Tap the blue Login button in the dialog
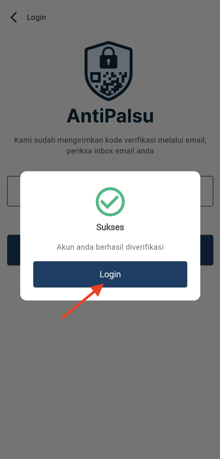 [x=110, y=274]
